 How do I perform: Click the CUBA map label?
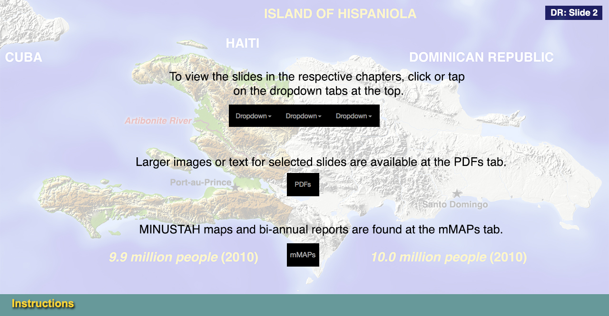[x=24, y=57]
